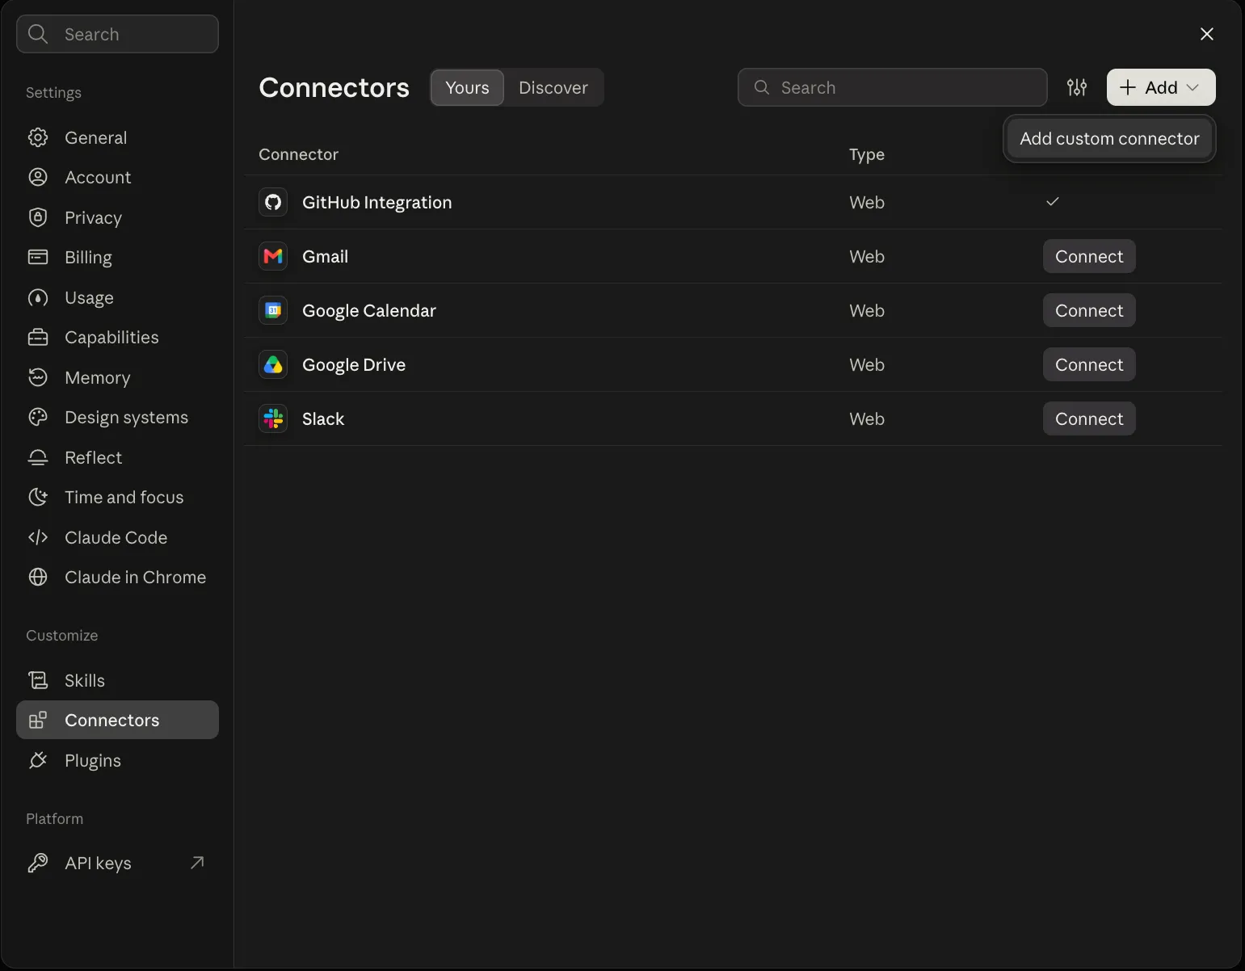The image size is (1245, 971).
Task: Click the connected checkmark for GitHub Integration
Action: (1052, 201)
